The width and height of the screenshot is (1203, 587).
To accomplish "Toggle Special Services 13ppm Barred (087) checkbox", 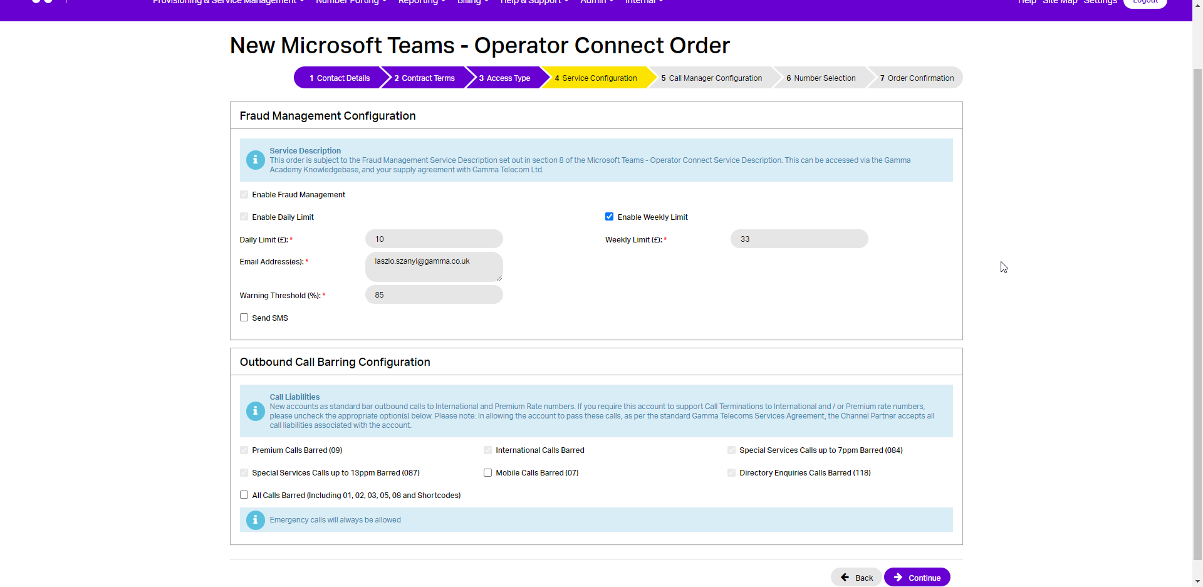I will 244,472.
